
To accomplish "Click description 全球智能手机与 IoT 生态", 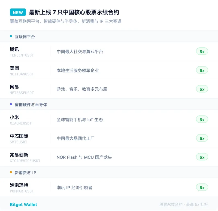I will pyautogui.click(x=80, y=120).
